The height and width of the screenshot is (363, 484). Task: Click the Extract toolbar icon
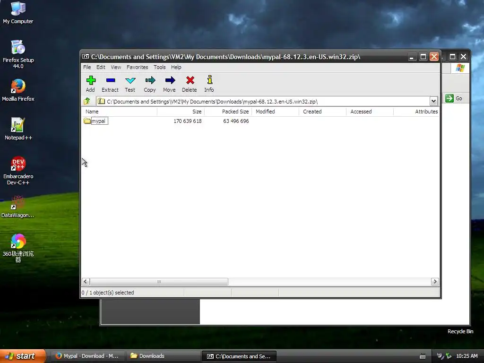pos(110,84)
